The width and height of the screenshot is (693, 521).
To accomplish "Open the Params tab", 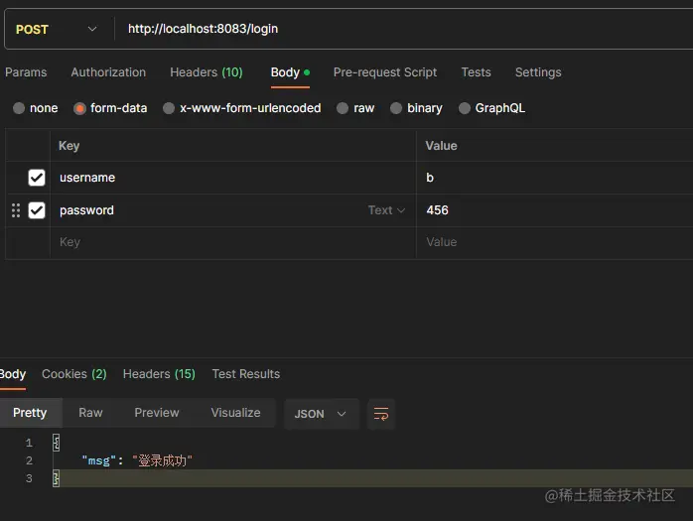I will click(26, 72).
